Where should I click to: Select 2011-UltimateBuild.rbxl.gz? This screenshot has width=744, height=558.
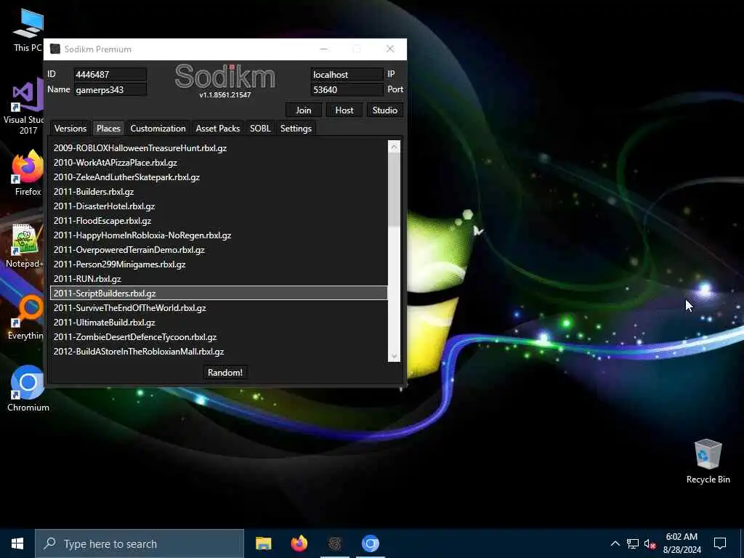pyautogui.click(x=219, y=323)
